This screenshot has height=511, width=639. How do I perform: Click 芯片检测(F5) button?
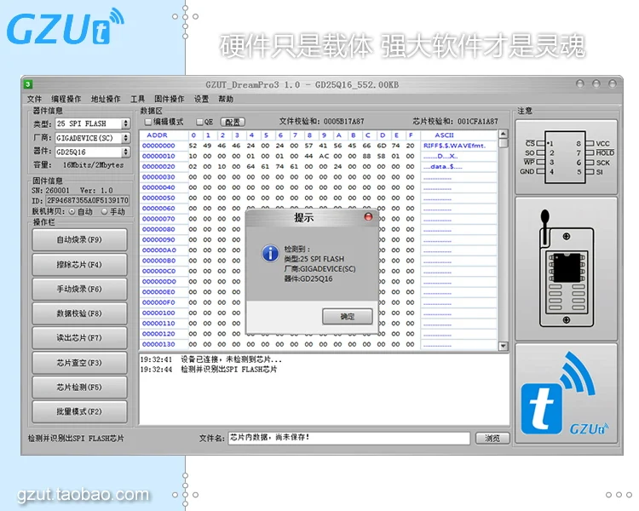pyautogui.click(x=79, y=388)
